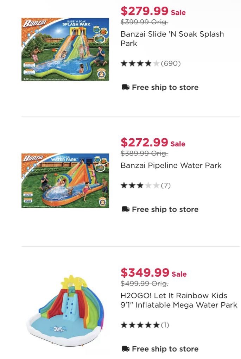Click the Banzai Slide 'N Soak Splash Park title
Screen dimensions: 241x359
point(172,39)
